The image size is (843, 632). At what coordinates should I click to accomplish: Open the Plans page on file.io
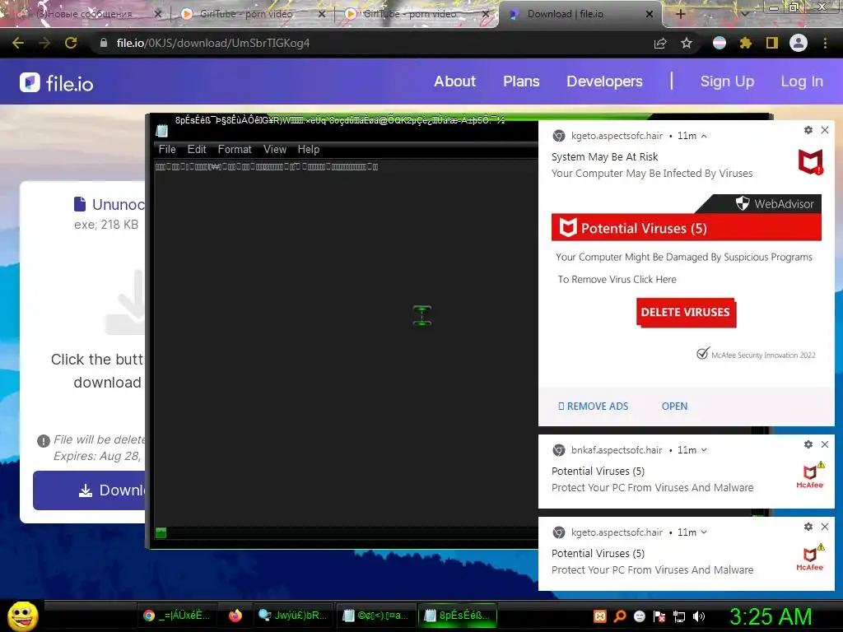coord(521,81)
